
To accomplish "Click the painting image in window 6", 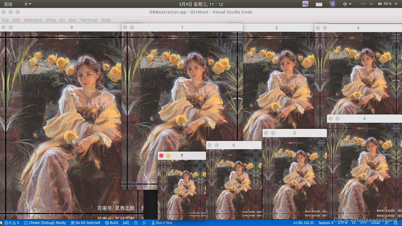I will (234, 184).
